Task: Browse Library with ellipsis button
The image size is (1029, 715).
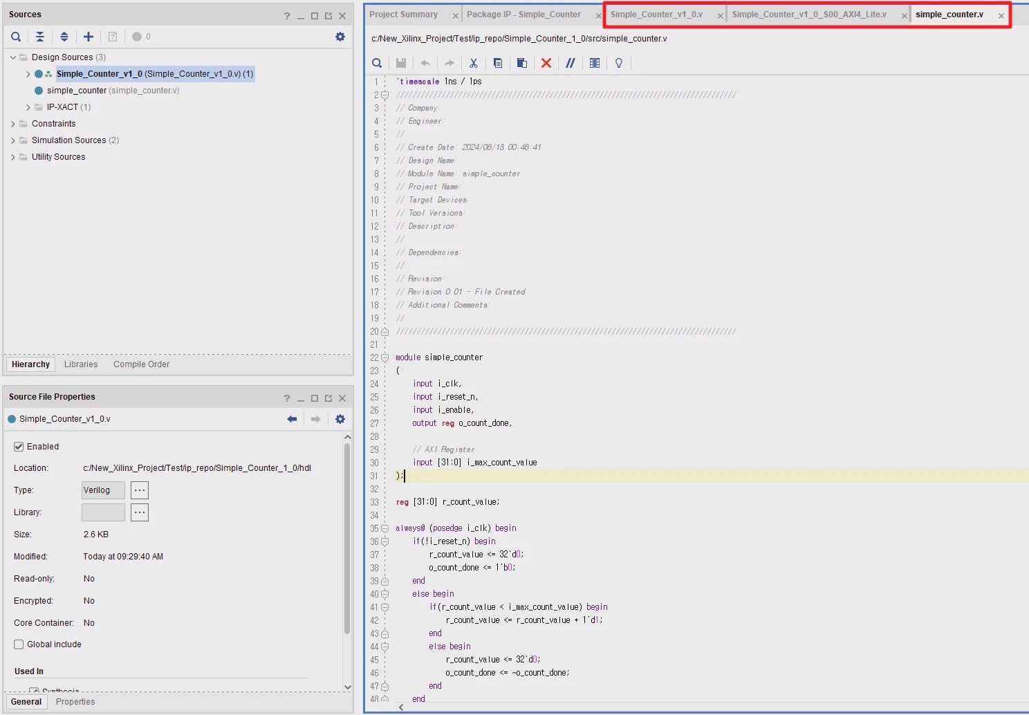Action: (140, 512)
